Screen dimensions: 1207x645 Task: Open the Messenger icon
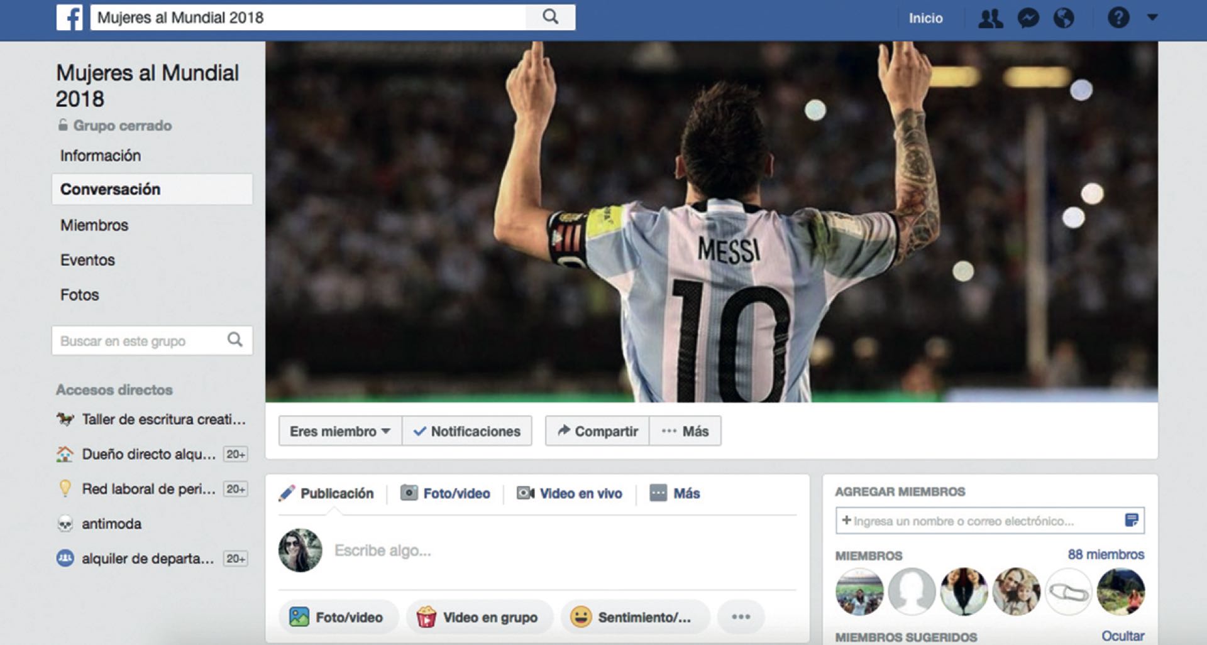(1028, 18)
